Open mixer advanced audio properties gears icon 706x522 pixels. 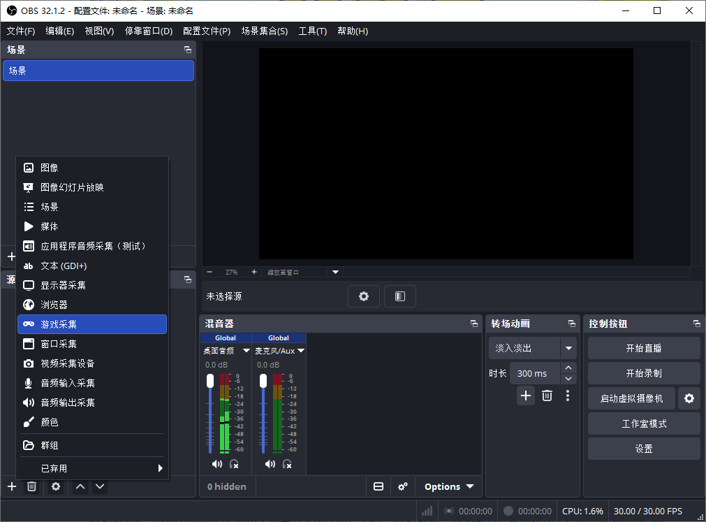click(402, 486)
